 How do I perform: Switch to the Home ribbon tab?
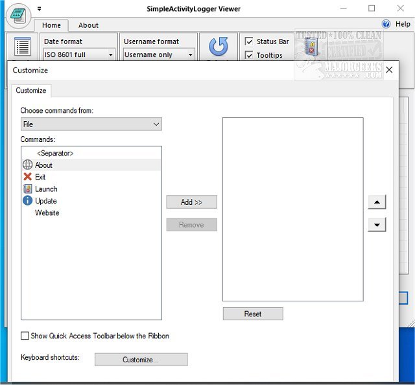point(51,25)
